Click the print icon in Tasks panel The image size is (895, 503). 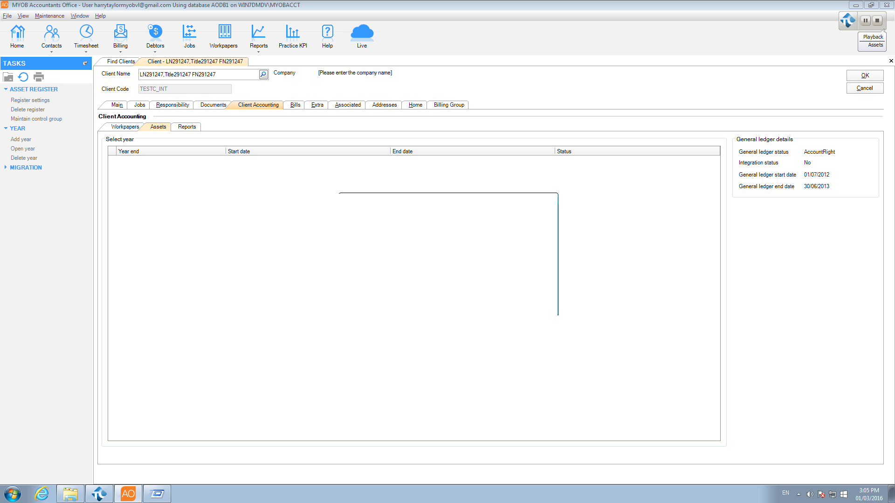click(x=39, y=77)
